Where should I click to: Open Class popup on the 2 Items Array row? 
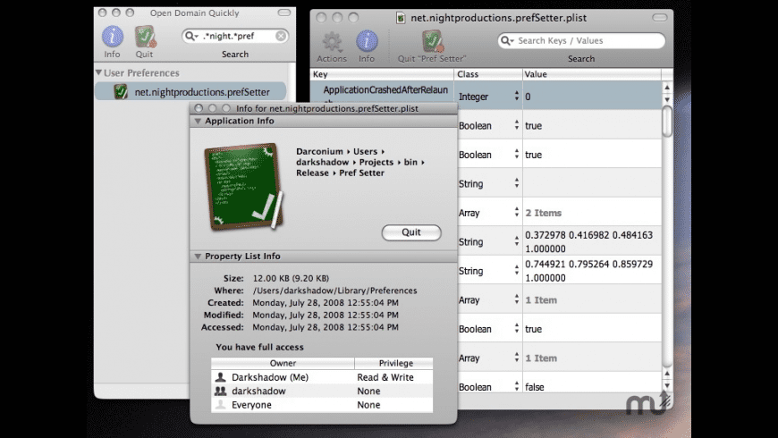pos(516,214)
